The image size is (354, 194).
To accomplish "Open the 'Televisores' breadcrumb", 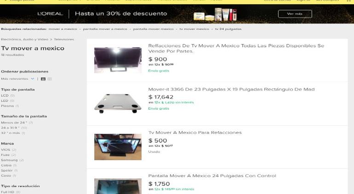I will [x=64, y=39].
